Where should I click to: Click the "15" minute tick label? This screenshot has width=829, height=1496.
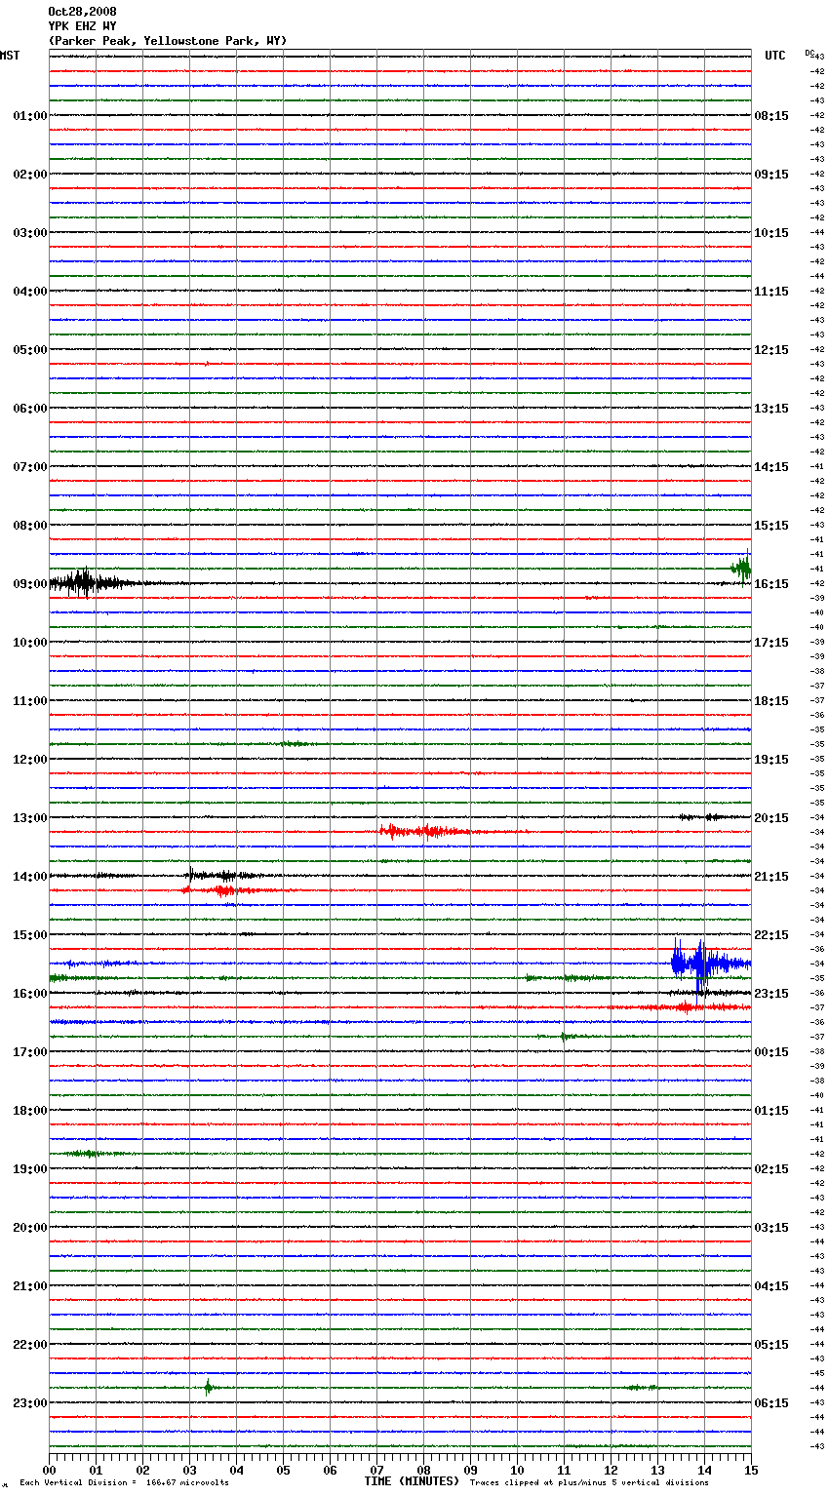point(751,1470)
